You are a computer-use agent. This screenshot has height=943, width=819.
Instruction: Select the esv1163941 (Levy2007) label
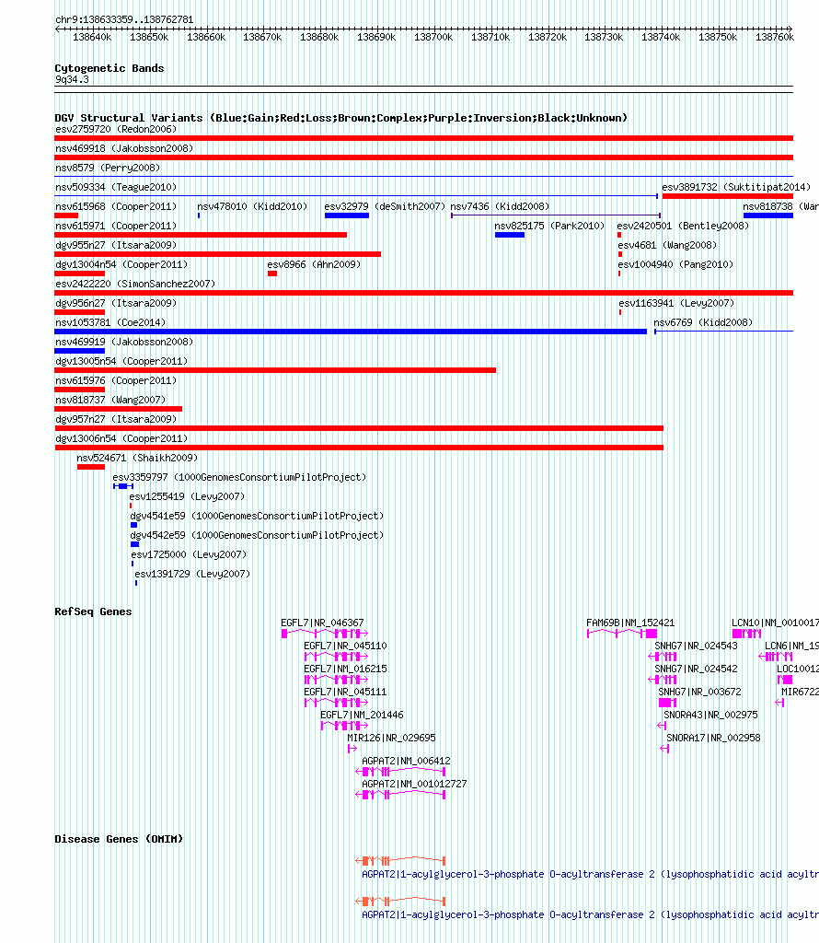coord(676,303)
